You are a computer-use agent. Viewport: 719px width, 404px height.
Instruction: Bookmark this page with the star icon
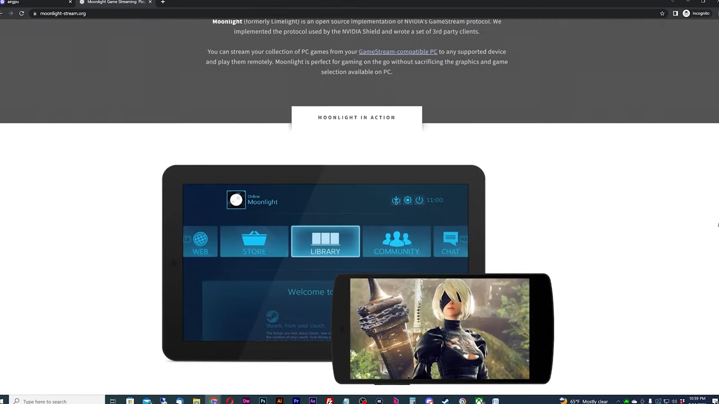[662, 13]
